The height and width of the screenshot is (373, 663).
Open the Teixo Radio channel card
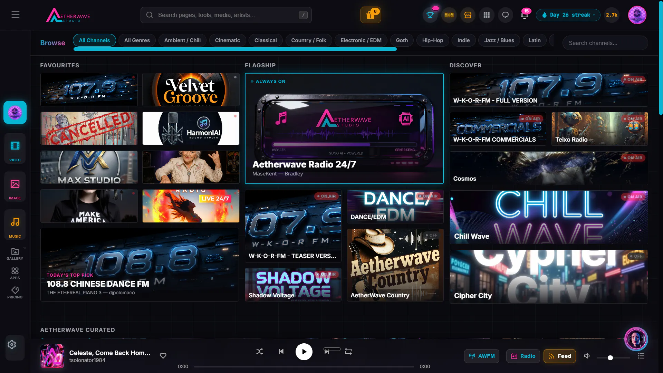click(x=600, y=128)
